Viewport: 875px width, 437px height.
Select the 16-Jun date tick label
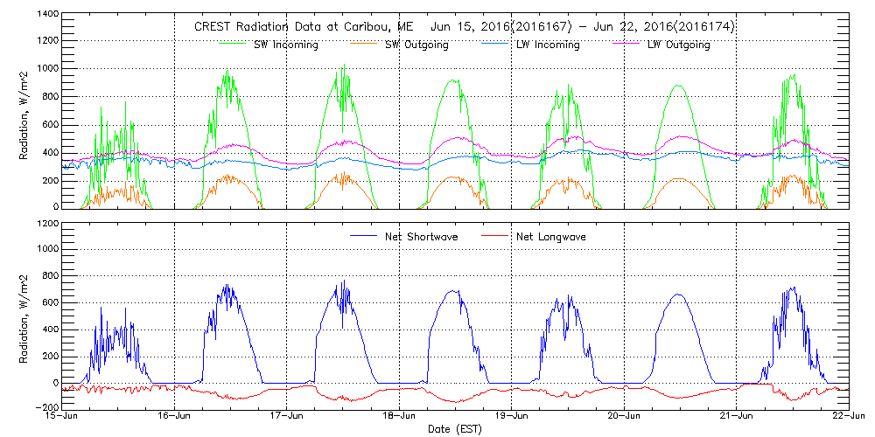click(174, 415)
